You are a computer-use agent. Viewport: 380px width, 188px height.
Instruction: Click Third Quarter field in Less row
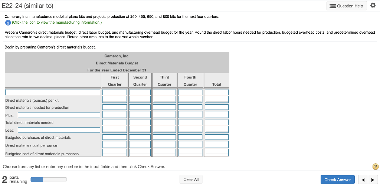164,129
